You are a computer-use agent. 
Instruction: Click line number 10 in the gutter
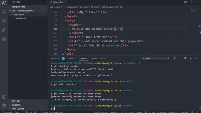tap(55, 29)
